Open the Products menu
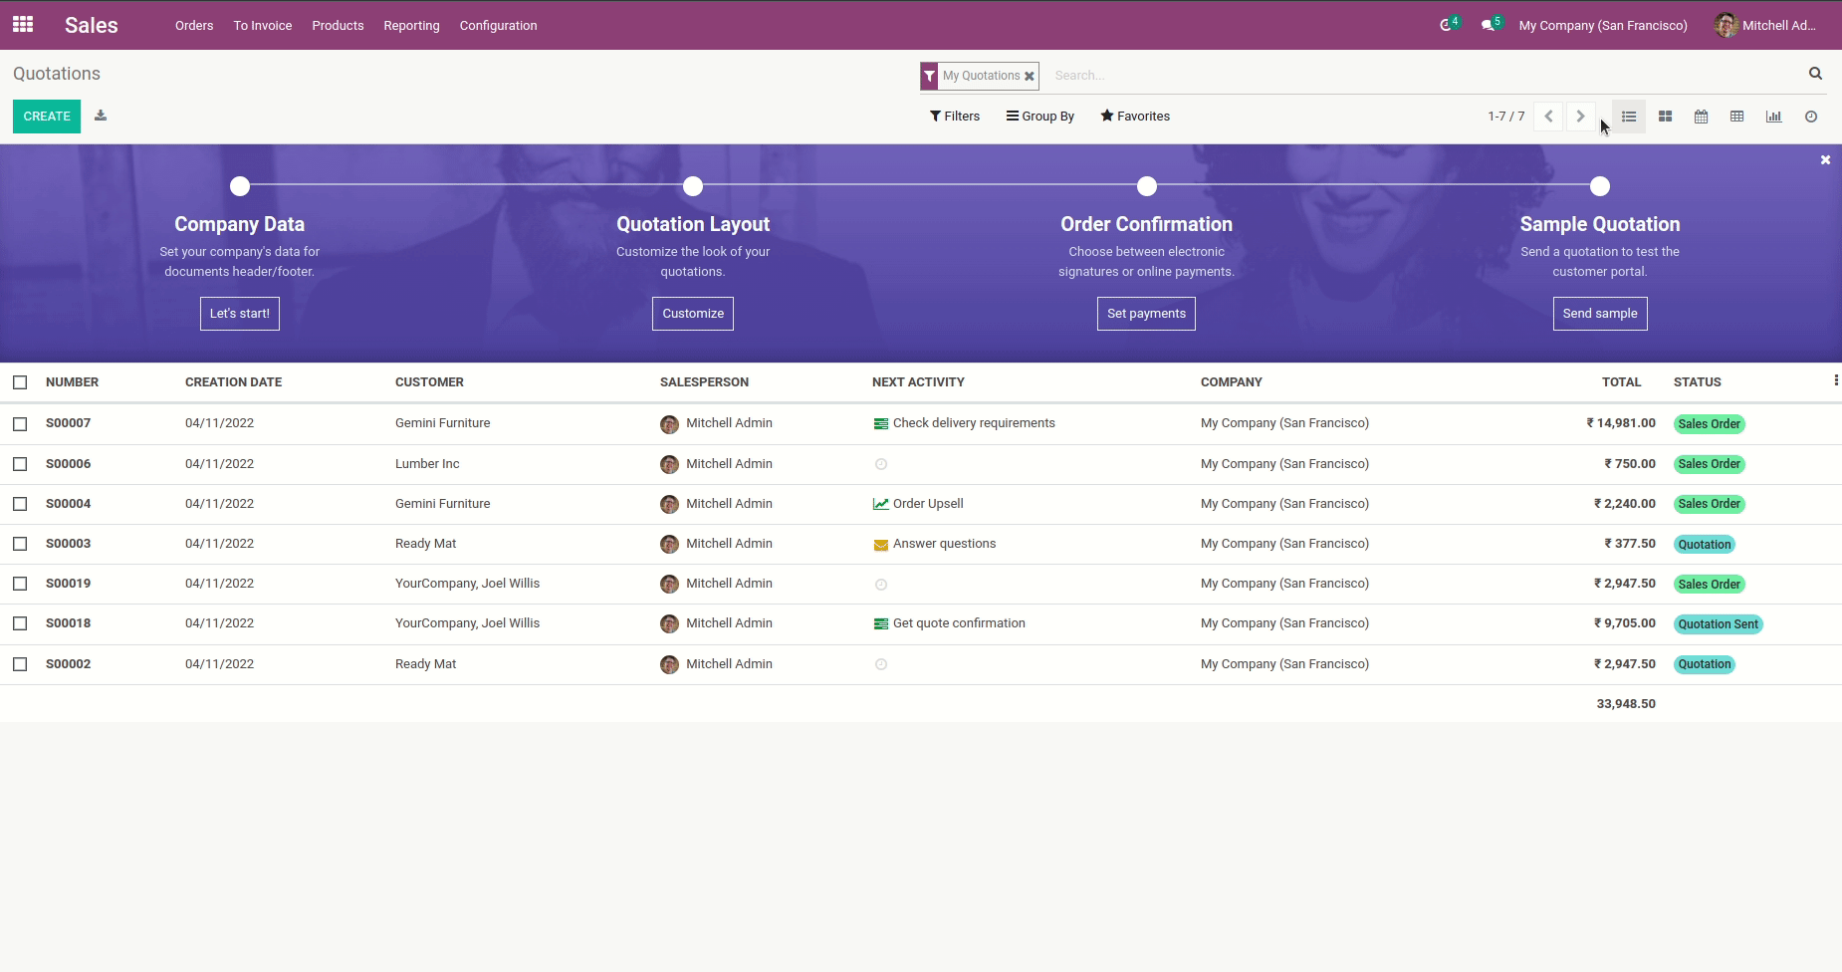 pyautogui.click(x=338, y=25)
